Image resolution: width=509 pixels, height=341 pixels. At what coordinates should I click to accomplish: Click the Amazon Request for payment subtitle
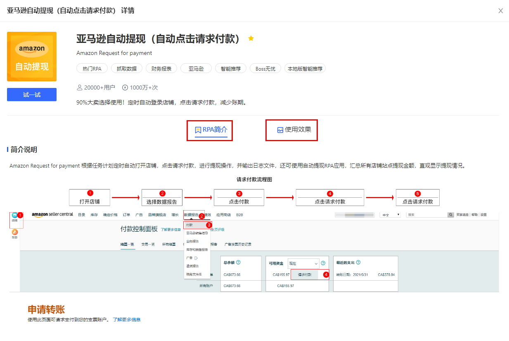(x=114, y=53)
